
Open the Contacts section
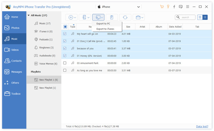pyautogui.click(x=14, y=61)
